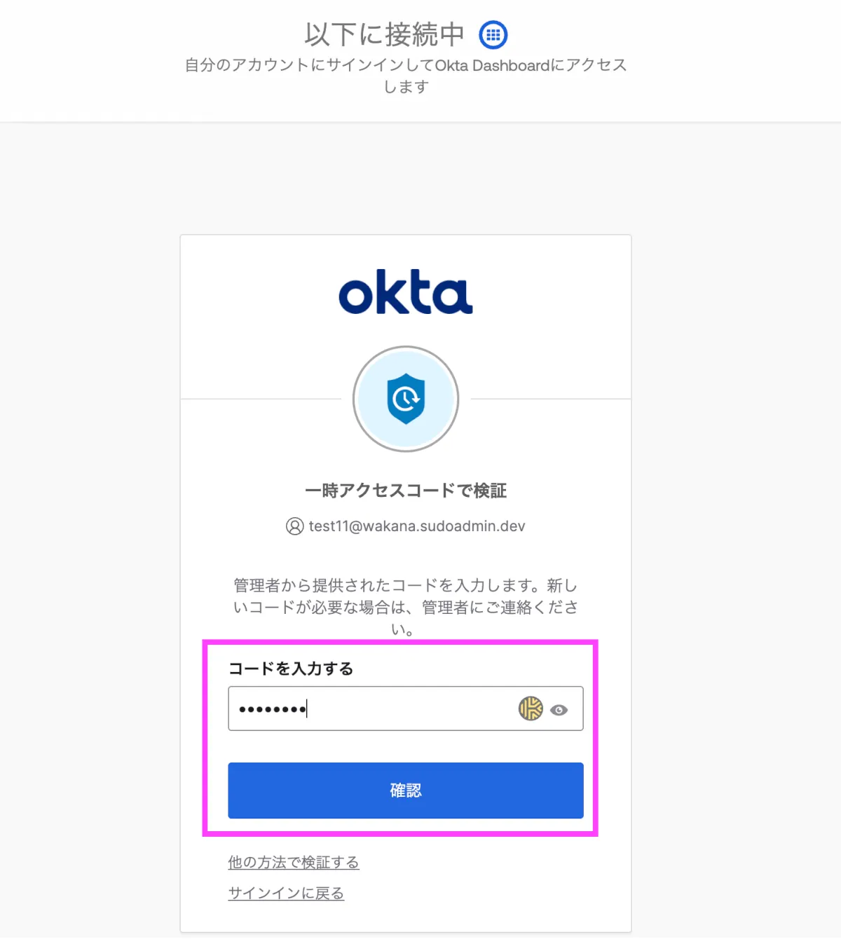This screenshot has width=841, height=951.
Task: Click the user avatar icon beside email
Action: coord(294,526)
